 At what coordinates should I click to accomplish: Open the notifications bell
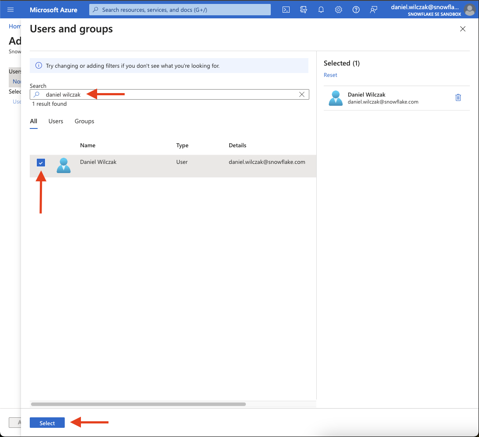click(321, 10)
